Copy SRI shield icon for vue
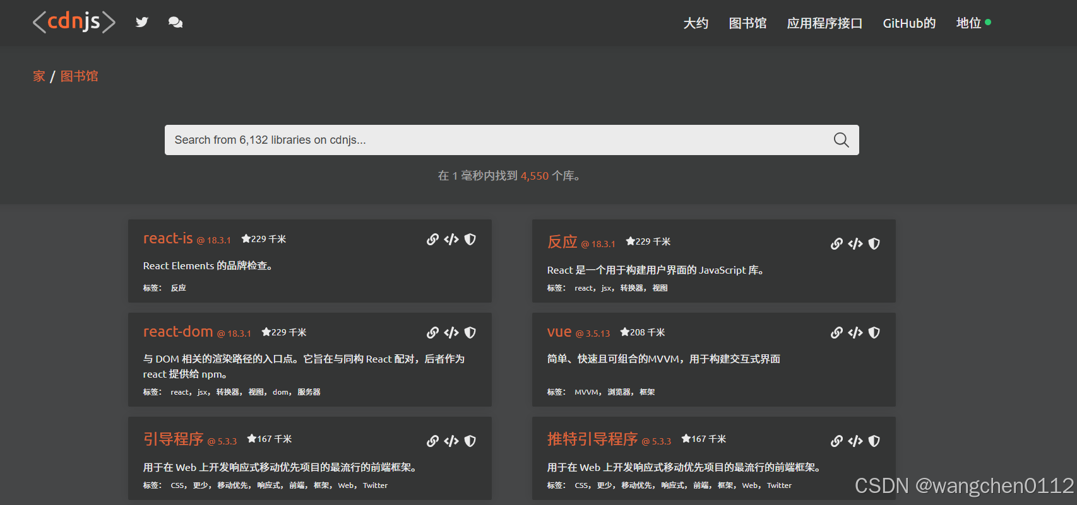1077x505 pixels. tap(874, 332)
